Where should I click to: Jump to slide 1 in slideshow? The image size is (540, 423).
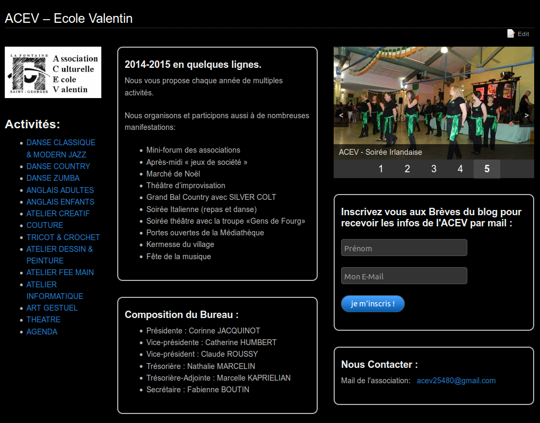[381, 169]
